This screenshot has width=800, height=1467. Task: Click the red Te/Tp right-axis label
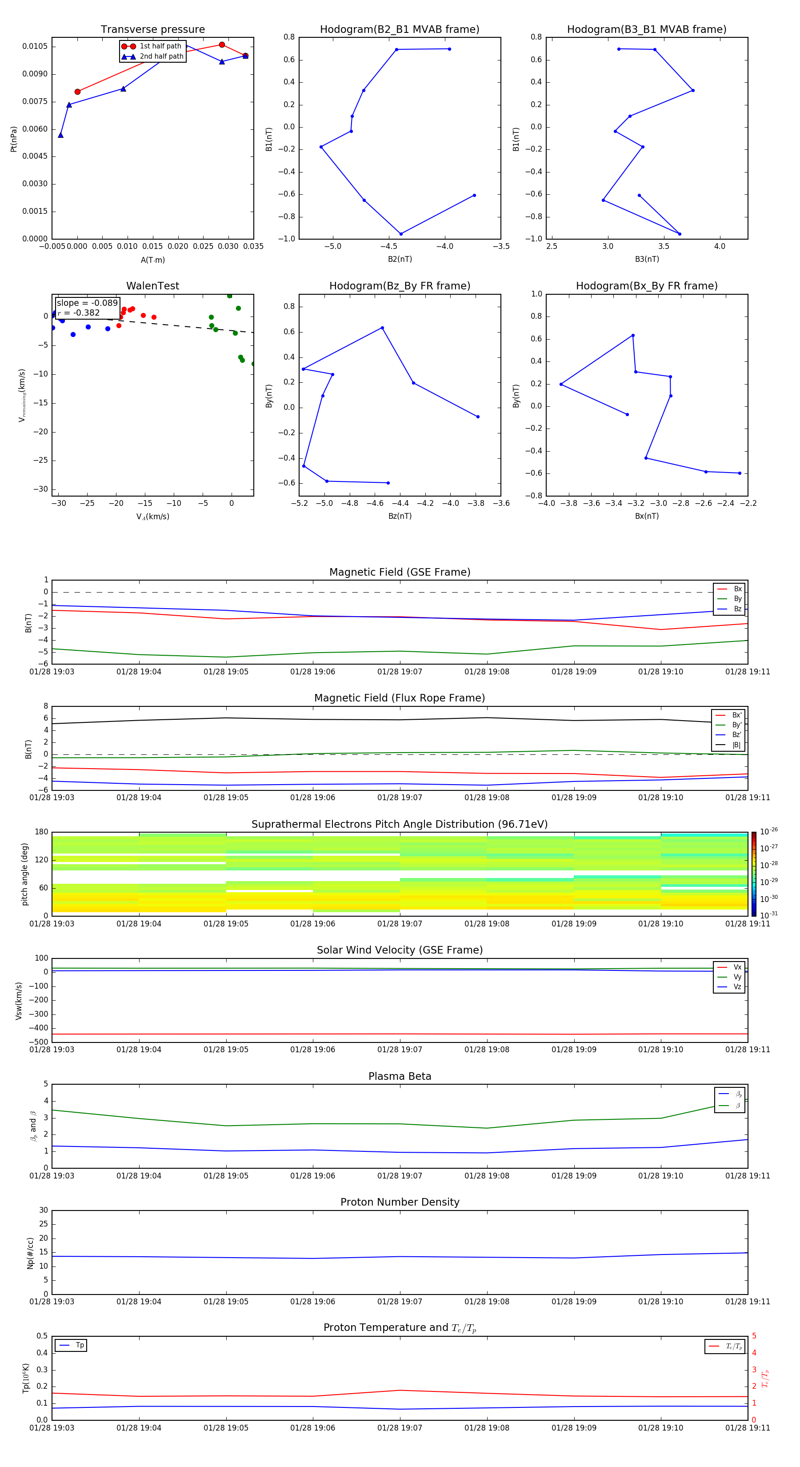(x=765, y=1378)
